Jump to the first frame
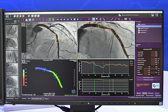The width and height of the screenshot is (168, 112). tap(57, 20)
